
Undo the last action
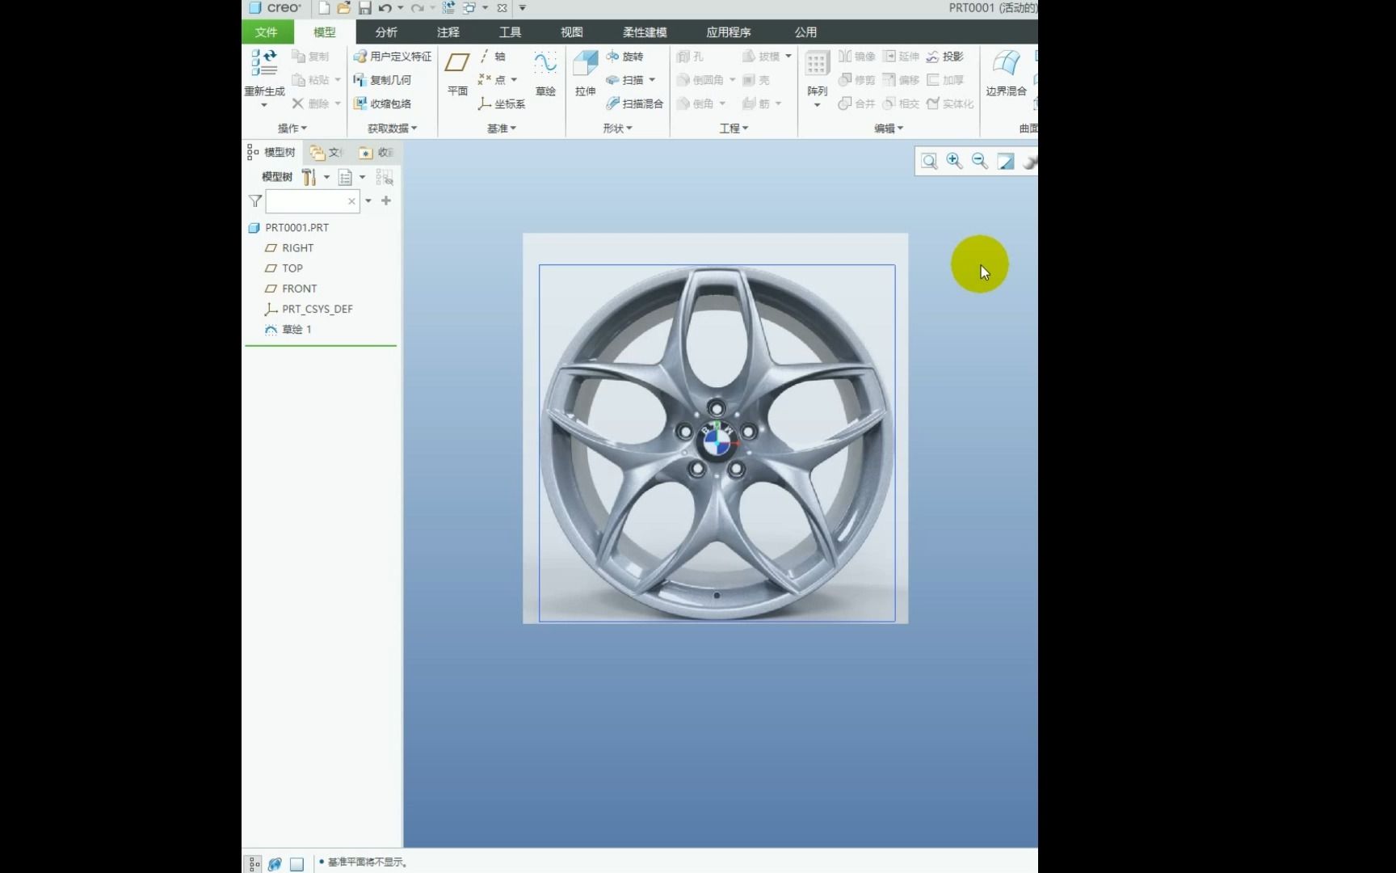point(385,8)
